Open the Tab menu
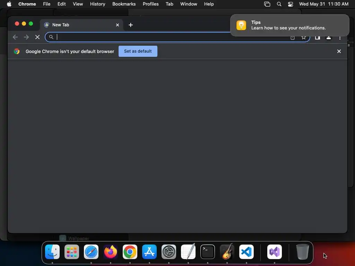This screenshot has height=266, width=355. click(x=169, y=4)
